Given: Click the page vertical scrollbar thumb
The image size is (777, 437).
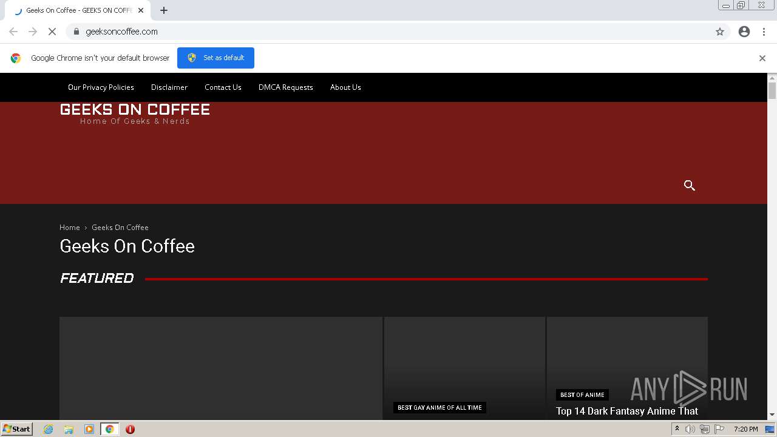Looking at the screenshot, I should point(772,91).
